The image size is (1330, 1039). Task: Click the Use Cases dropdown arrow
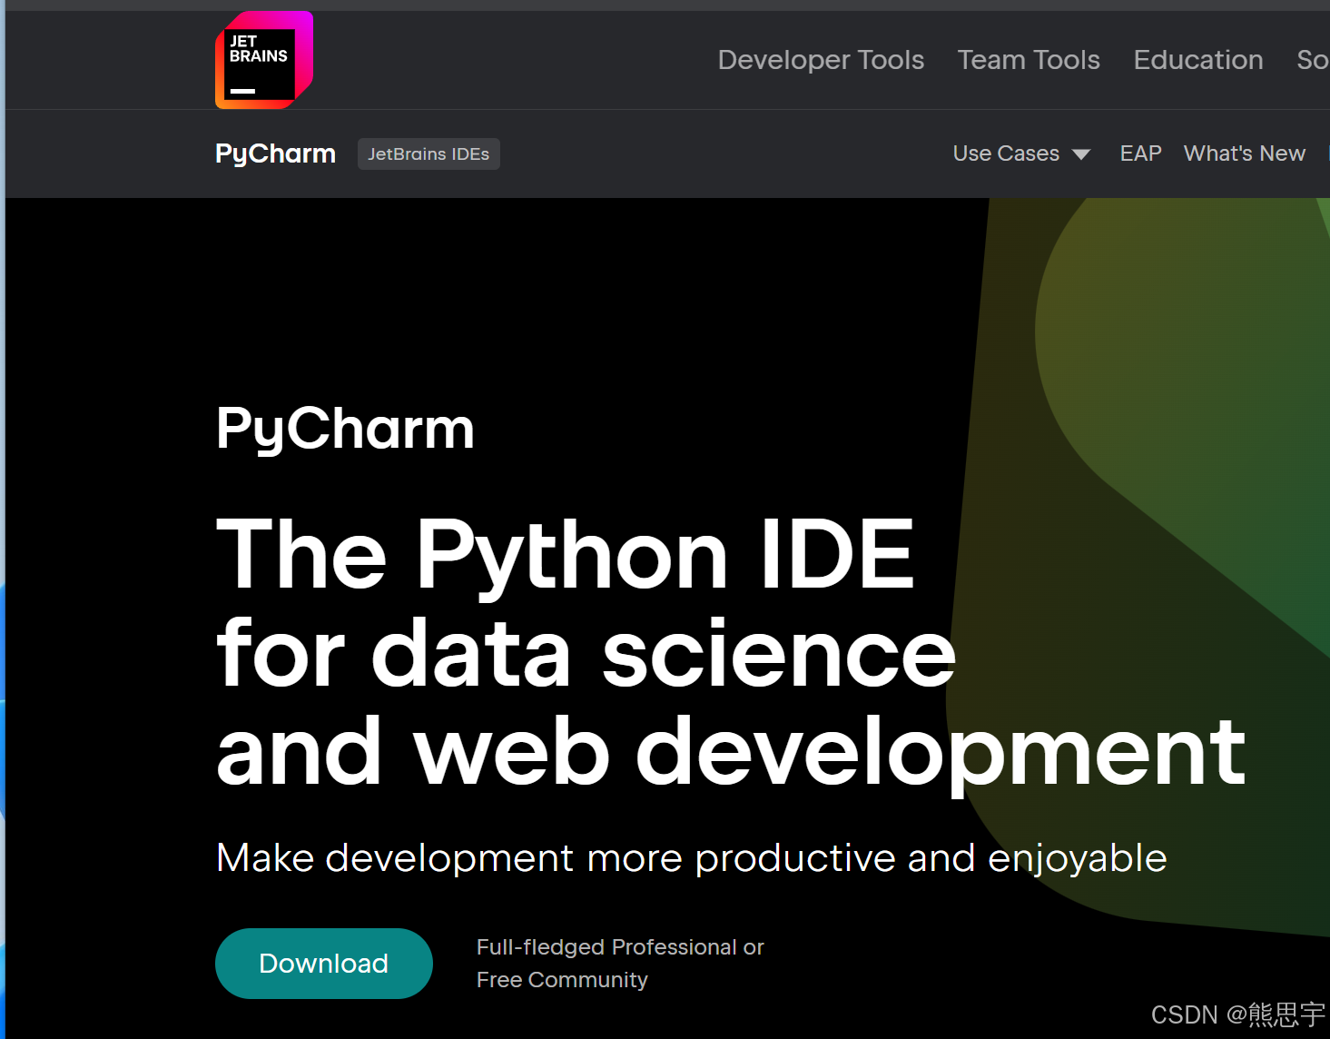(1080, 154)
